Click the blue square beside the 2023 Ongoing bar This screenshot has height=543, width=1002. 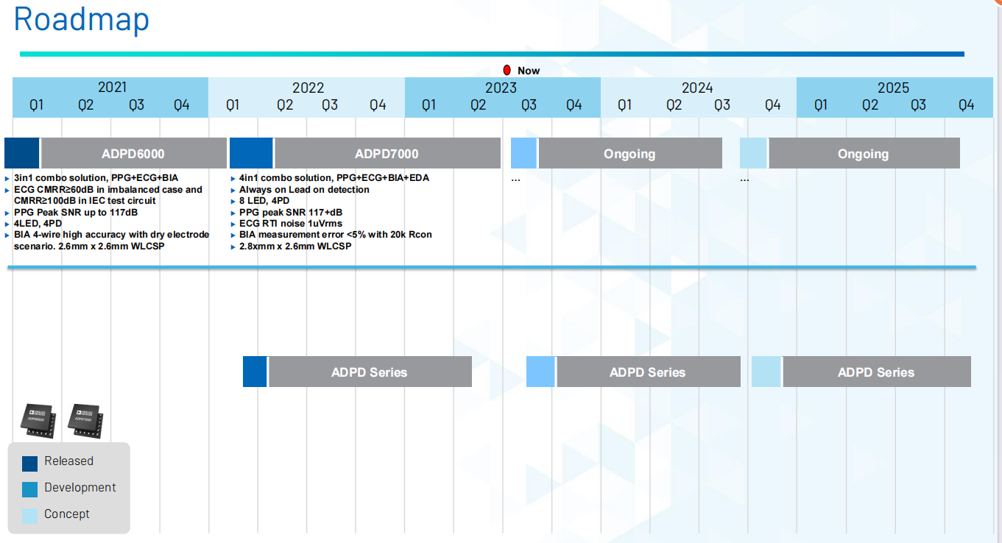[523, 153]
